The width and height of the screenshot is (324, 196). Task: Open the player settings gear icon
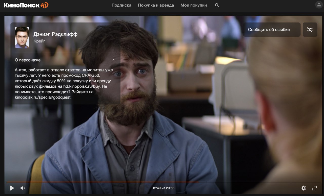303,188
